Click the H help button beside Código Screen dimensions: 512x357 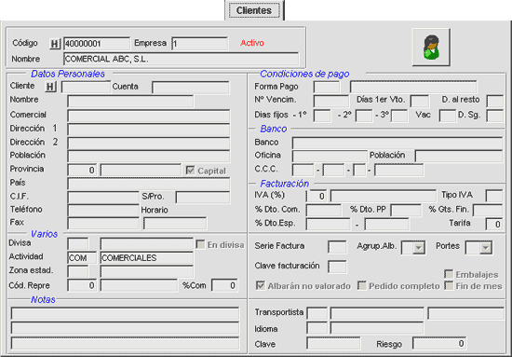click(x=55, y=44)
